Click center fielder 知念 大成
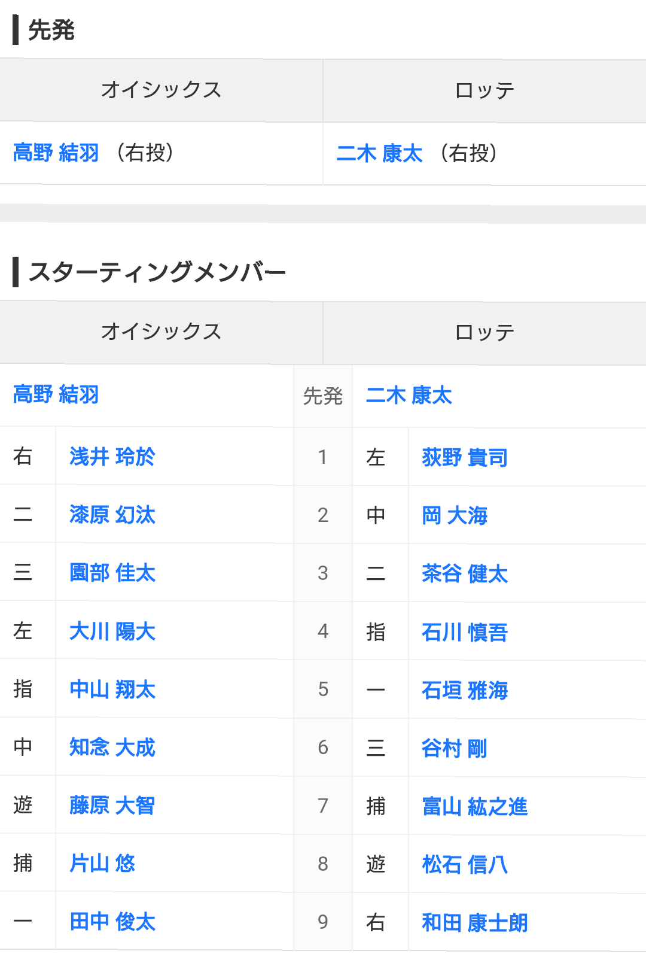646x957 pixels. tap(112, 747)
